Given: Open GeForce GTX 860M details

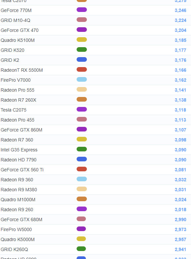Looking at the screenshot, I should [22, 130].
